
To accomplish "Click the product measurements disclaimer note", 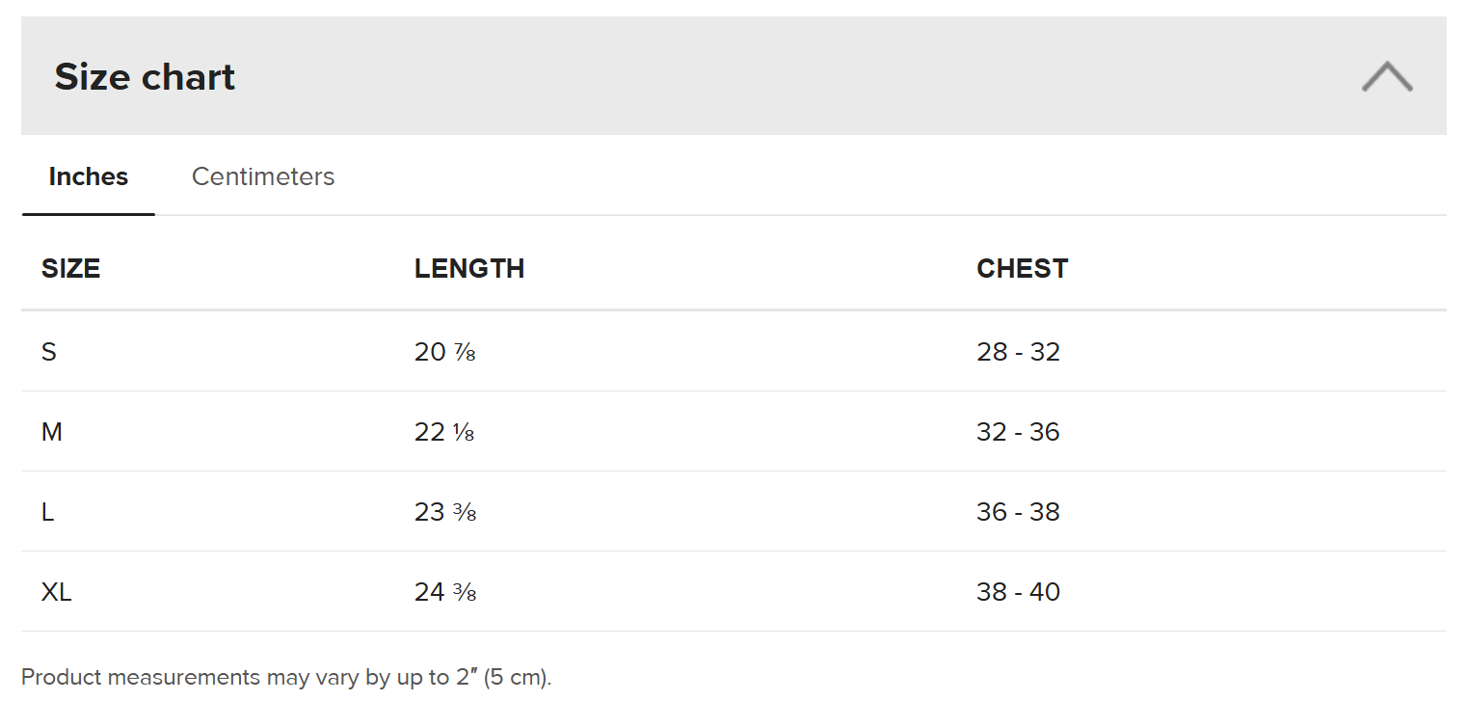I will [286, 677].
